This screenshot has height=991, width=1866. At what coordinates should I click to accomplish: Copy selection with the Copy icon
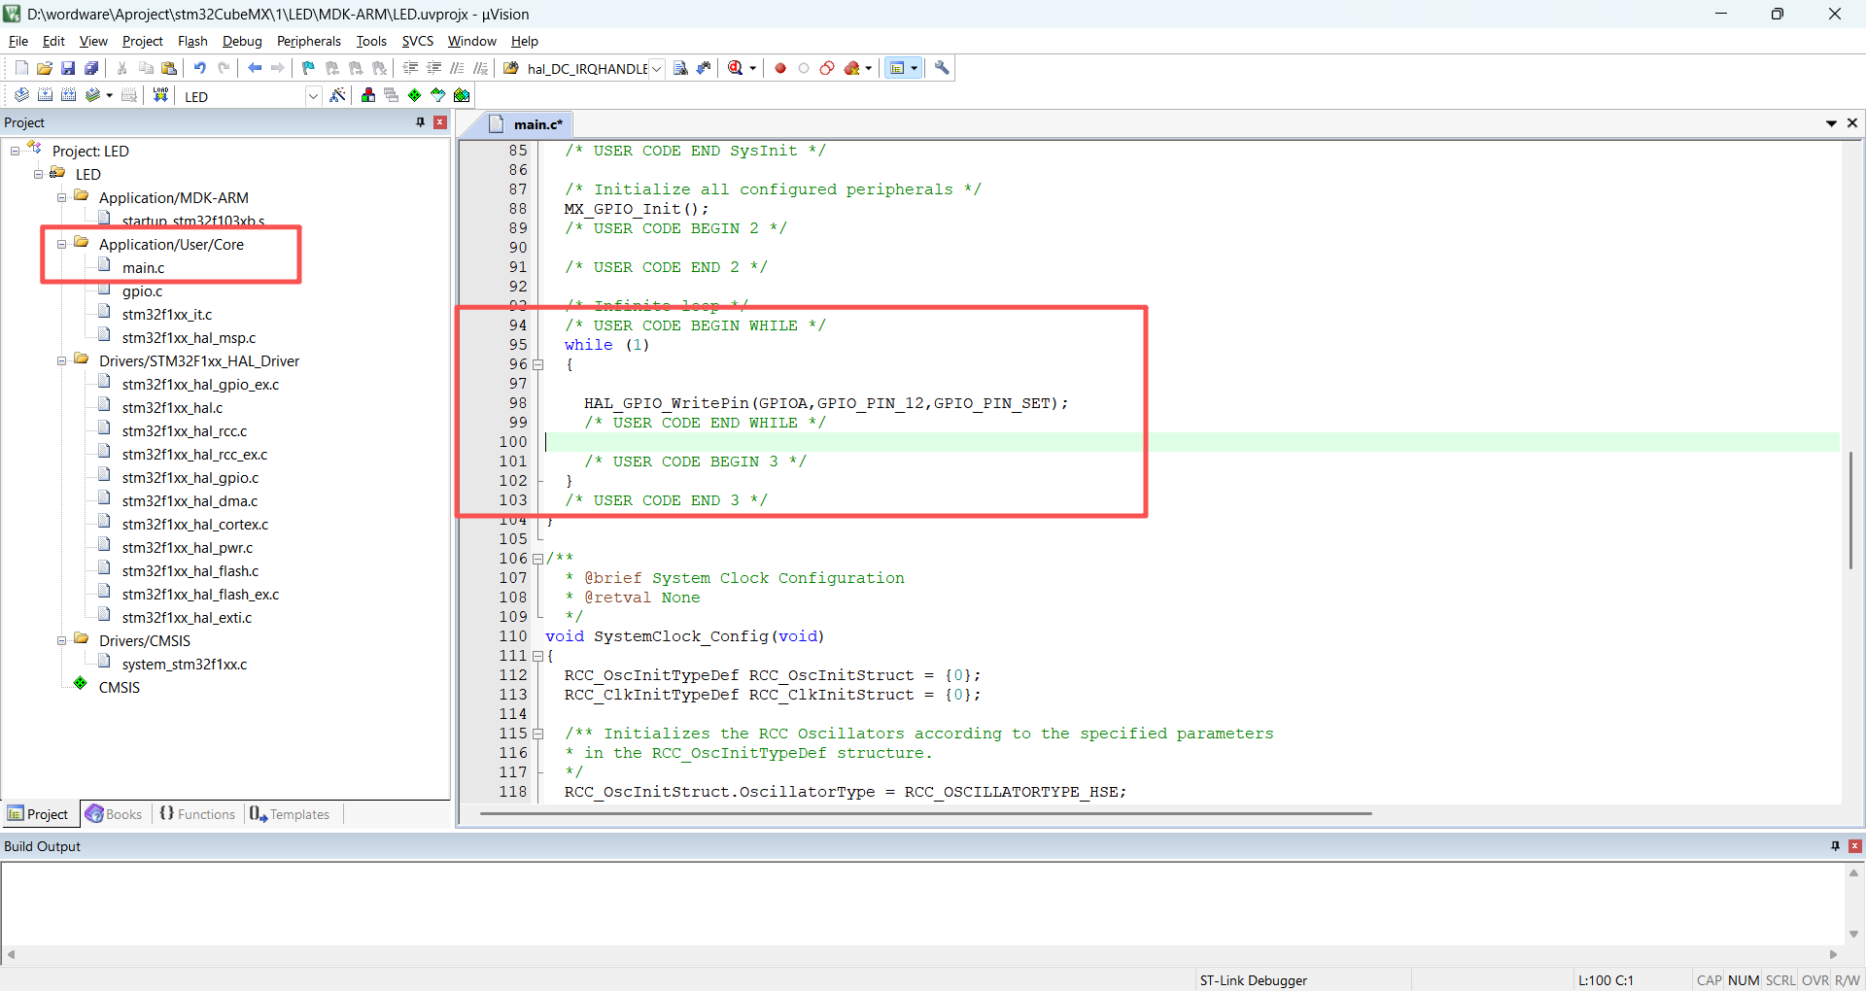pyautogui.click(x=146, y=68)
